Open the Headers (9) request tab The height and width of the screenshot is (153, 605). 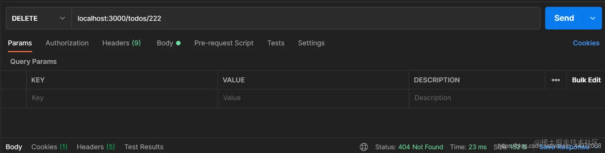(122, 43)
